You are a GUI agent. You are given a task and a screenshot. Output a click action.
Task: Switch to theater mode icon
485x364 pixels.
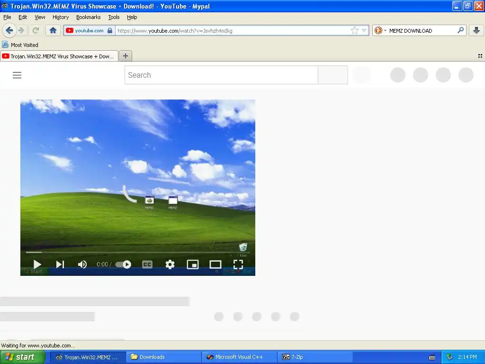click(216, 264)
